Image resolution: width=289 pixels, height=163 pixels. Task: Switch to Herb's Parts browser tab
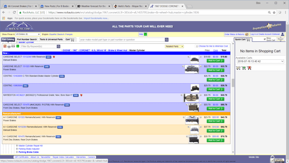point(130,6)
